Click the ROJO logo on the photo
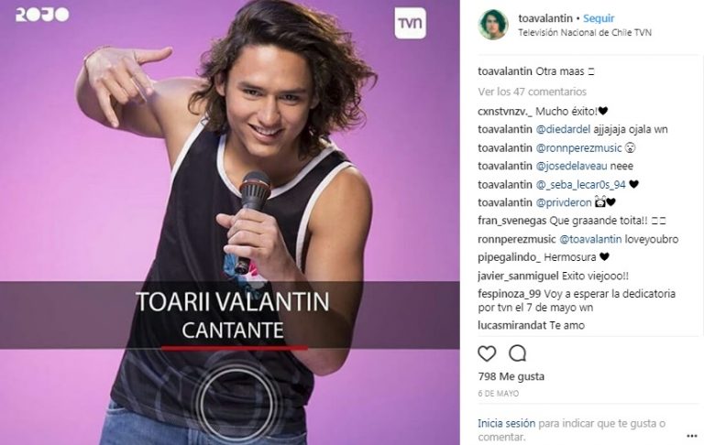 (x=43, y=15)
